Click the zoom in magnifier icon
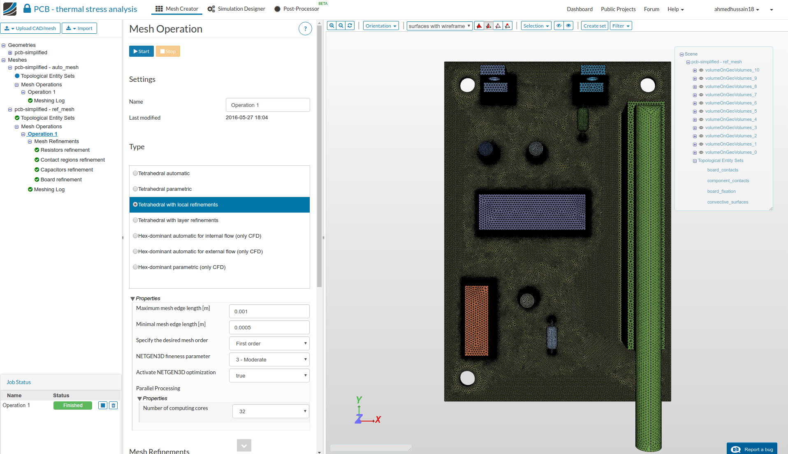 pos(331,26)
